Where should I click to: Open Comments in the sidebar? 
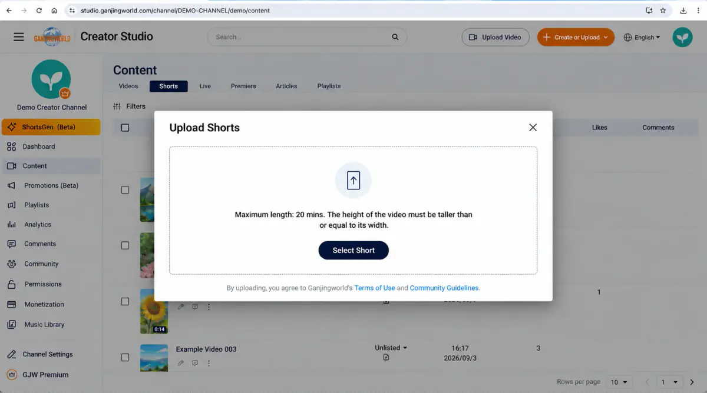[51, 244]
